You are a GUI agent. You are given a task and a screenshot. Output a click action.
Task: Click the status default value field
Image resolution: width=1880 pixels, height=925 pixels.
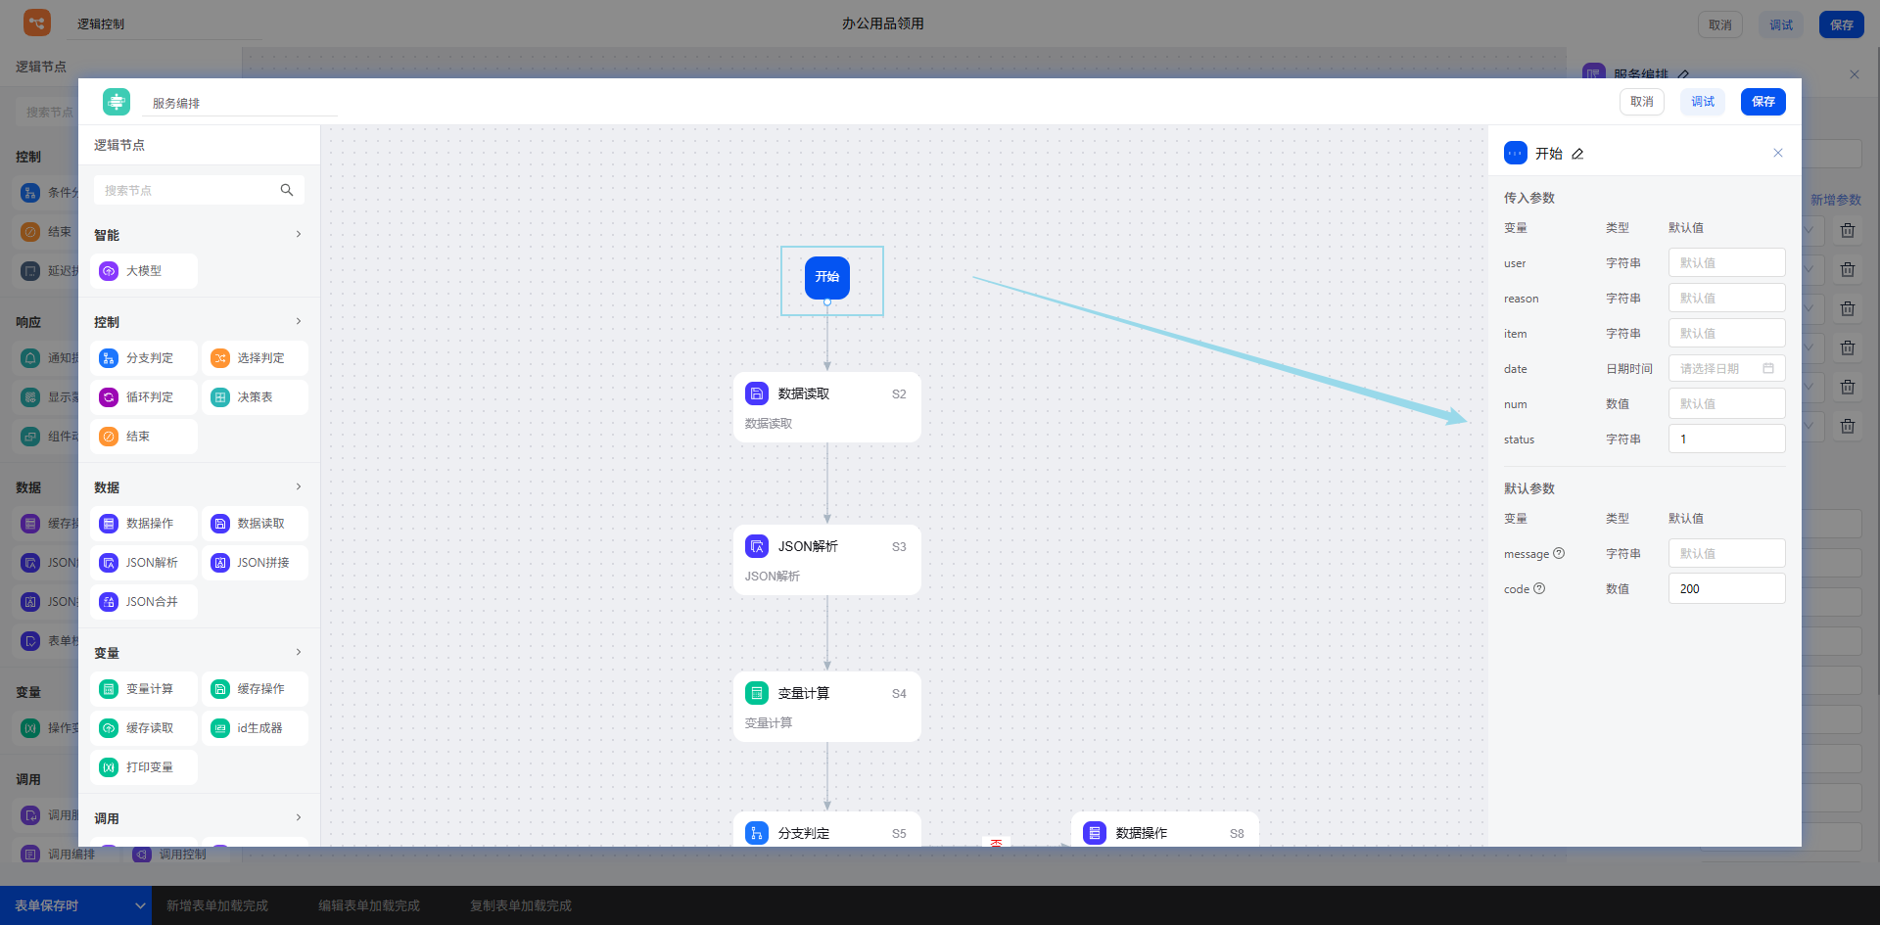[1726, 439]
